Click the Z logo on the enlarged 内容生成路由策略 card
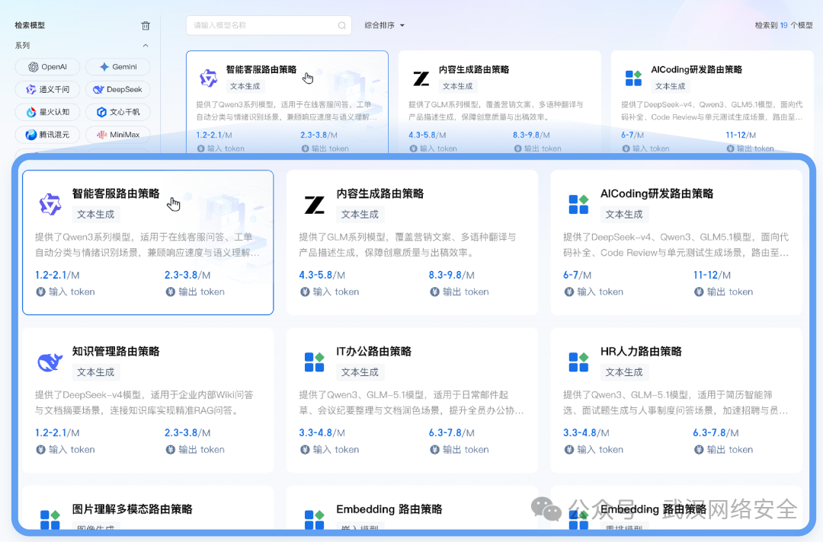 (x=315, y=205)
